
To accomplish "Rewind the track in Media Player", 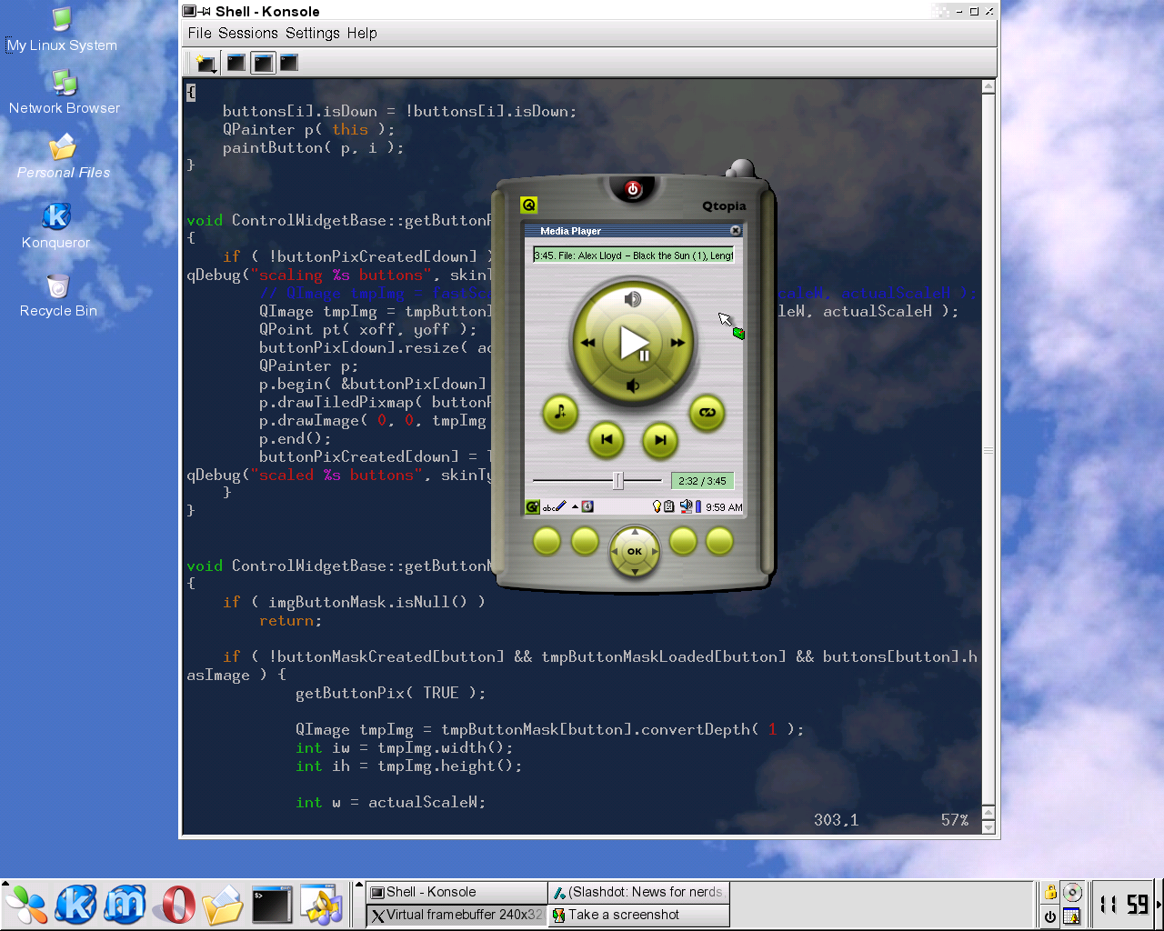I will point(587,343).
